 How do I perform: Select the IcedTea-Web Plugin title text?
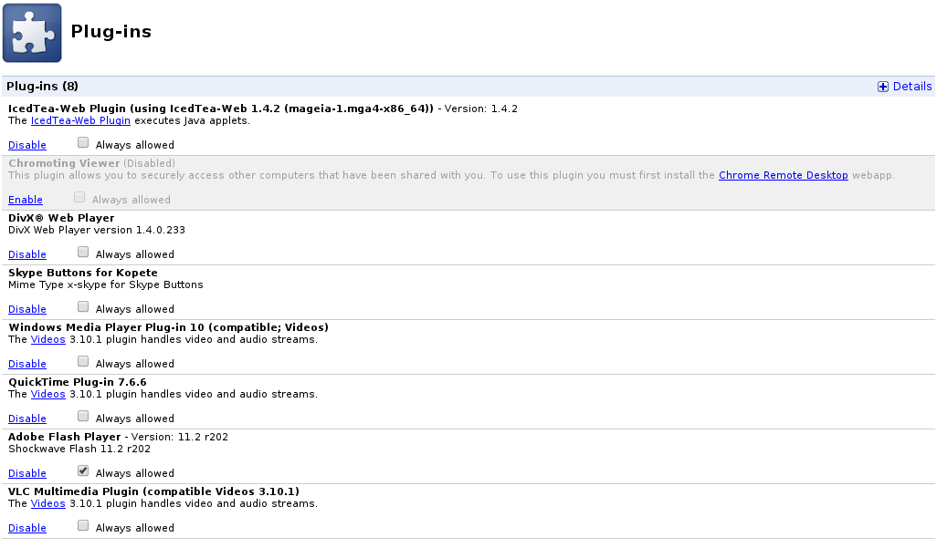[220, 109]
